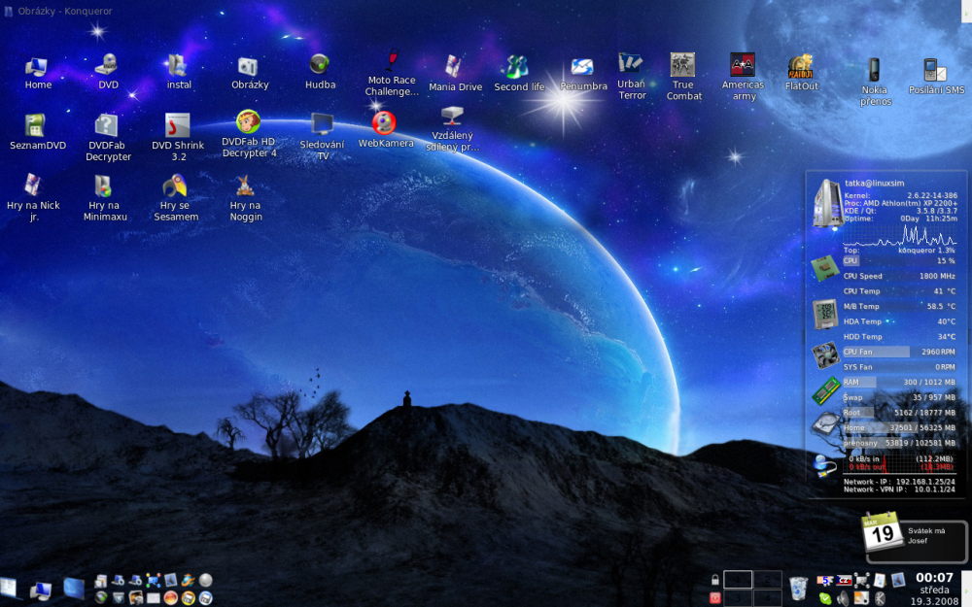Click the red-orange sphere launcher icon
The width and height of the screenshot is (972, 607).
coord(170,597)
